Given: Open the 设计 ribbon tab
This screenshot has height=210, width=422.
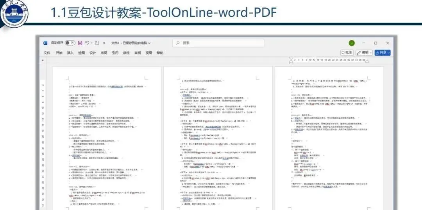Looking at the screenshot, I should [93, 53].
